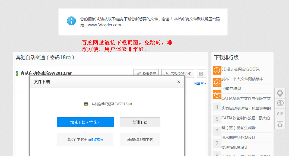
Task: Click the orange rank 3 badge
Action: 217,95
